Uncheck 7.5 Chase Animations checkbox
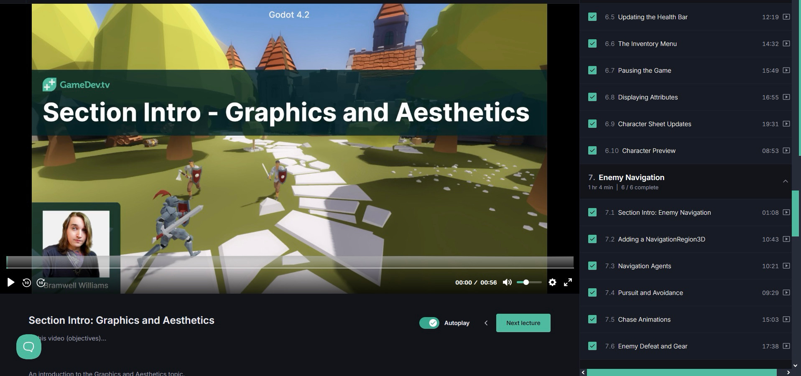Image resolution: width=801 pixels, height=376 pixels. click(592, 319)
